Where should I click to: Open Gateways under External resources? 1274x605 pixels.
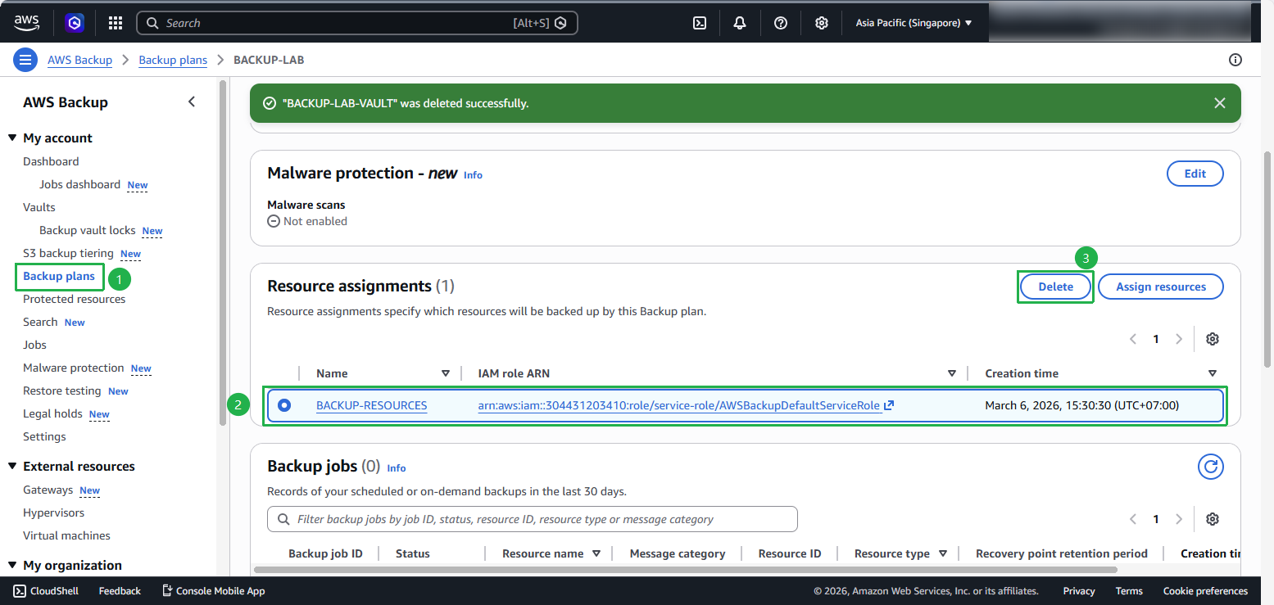(x=48, y=490)
